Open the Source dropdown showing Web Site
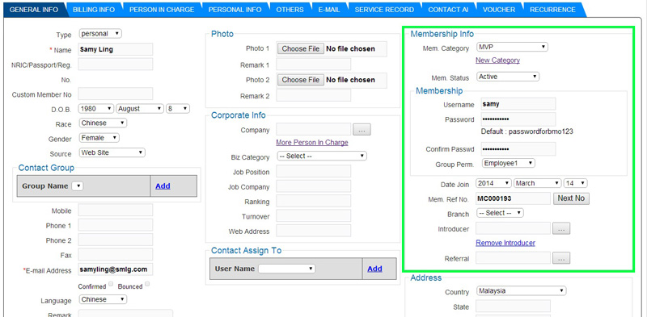647x317 pixels. pyautogui.click(x=112, y=152)
